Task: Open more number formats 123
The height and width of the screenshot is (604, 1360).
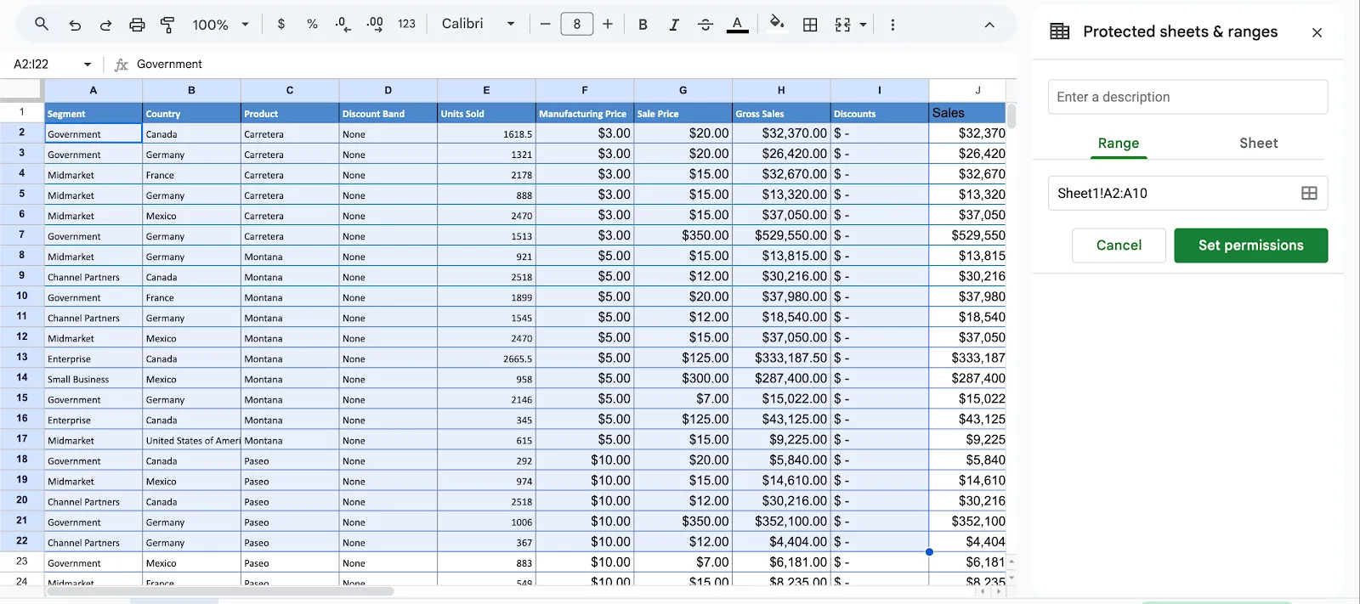Action: (406, 25)
